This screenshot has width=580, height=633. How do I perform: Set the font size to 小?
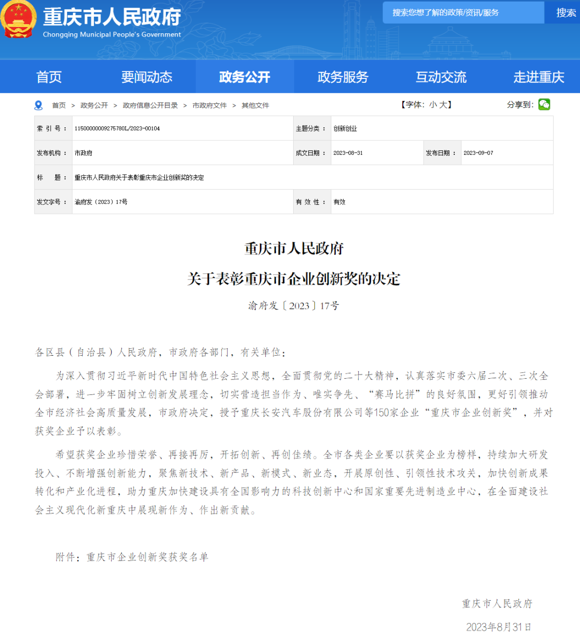433,105
